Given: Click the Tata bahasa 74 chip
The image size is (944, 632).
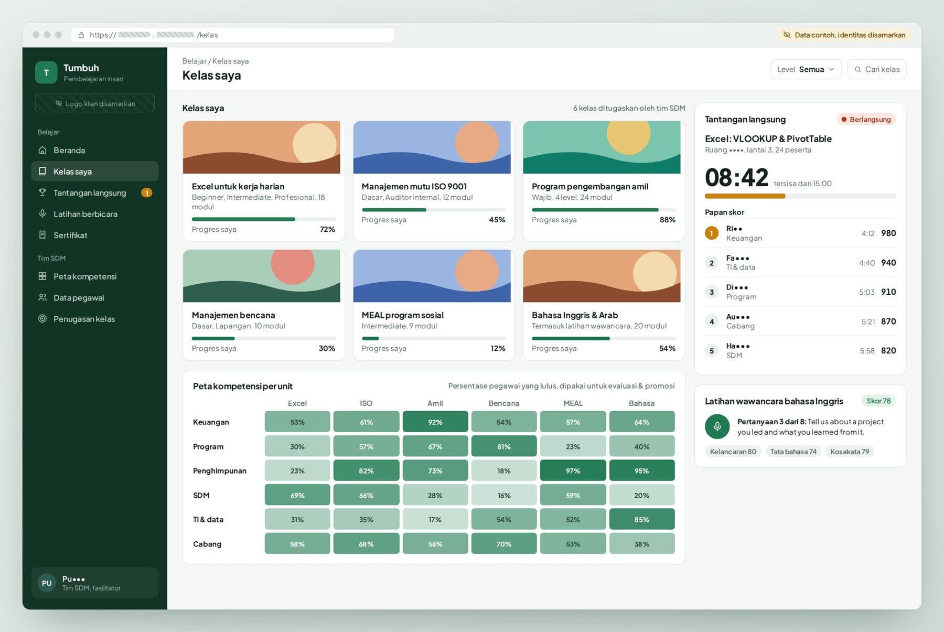Looking at the screenshot, I should [793, 452].
